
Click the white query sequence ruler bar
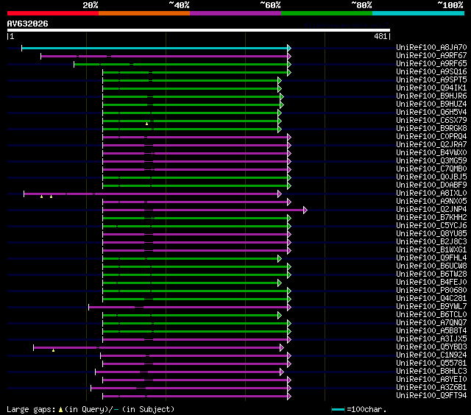(198, 30)
